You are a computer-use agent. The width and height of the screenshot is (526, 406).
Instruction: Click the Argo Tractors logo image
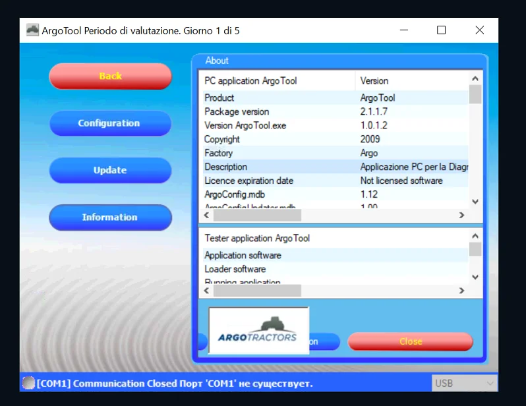(258, 330)
